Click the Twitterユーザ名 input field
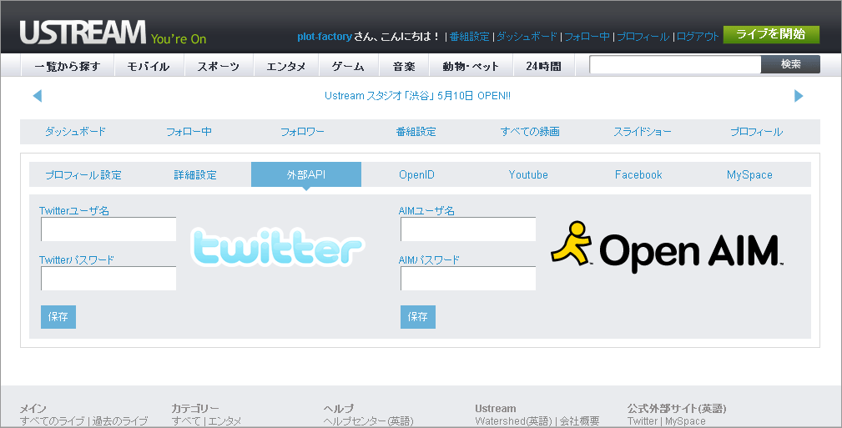Viewport: 842px width, 428px height. [x=108, y=229]
